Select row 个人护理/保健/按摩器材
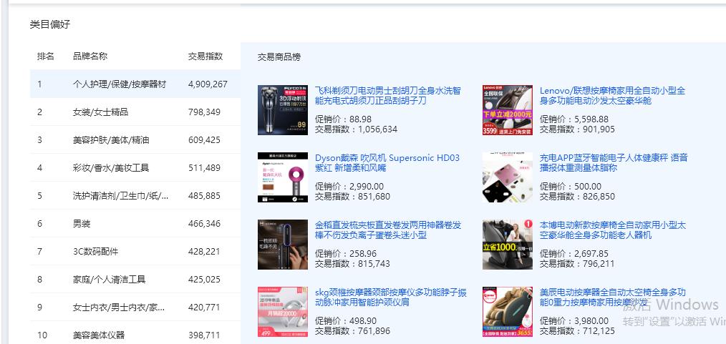 click(x=135, y=84)
